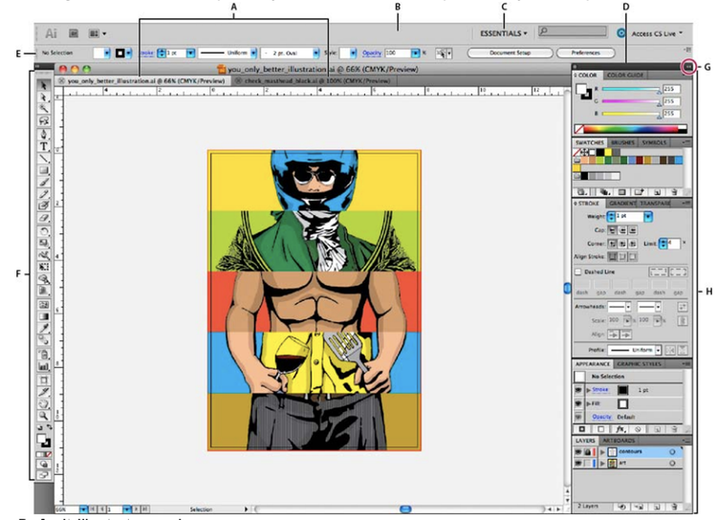Select the Artboard tool
The image size is (717, 520).
pyautogui.click(x=44, y=379)
